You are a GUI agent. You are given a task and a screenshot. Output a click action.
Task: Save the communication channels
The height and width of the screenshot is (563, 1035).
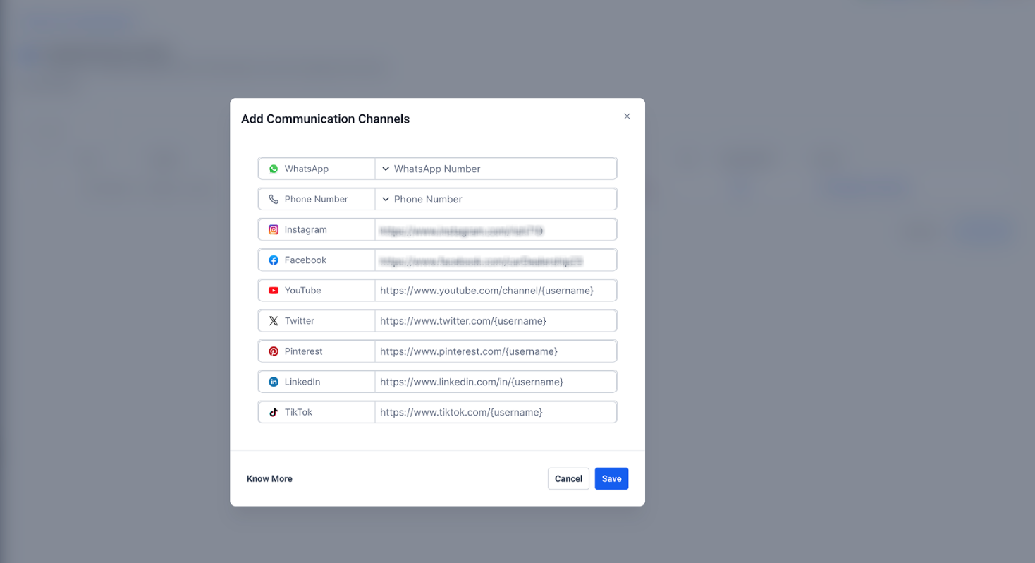pos(611,478)
